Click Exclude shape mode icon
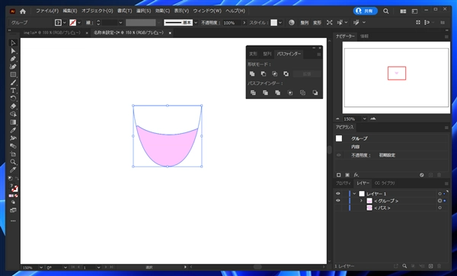 [286, 74]
